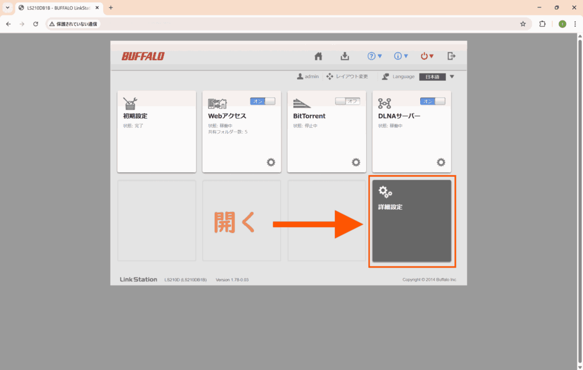Open the help question-mark menu
The height and width of the screenshot is (370, 583).
pyautogui.click(x=375, y=56)
